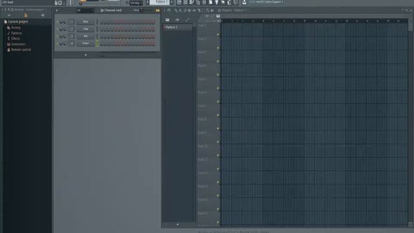The height and width of the screenshot is (233, 414).
Task: Select the Slice tool in Playlist
Action: pyautogui.click(x=199, y=10)
